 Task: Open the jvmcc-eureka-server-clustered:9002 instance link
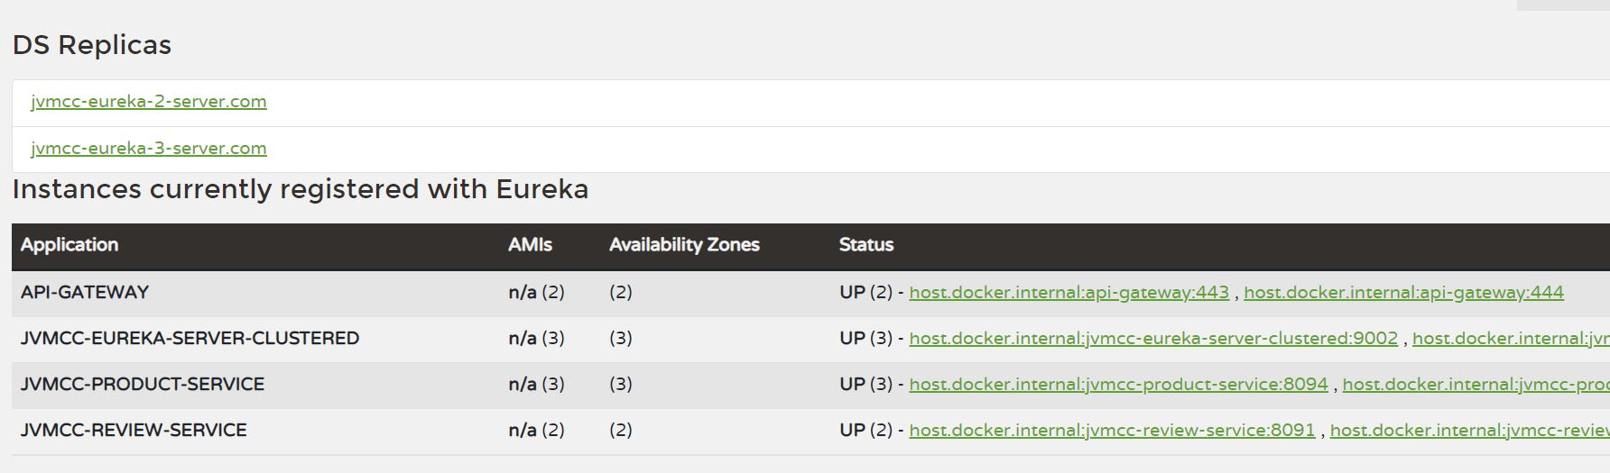click(1153, 338)
